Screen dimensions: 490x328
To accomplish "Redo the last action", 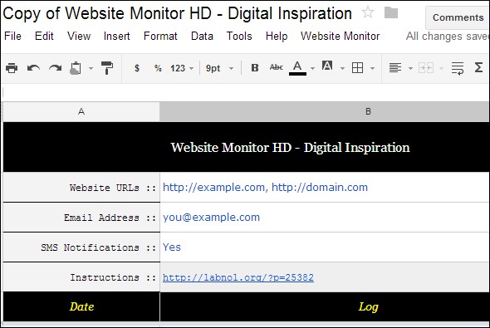I will pyautogui.click(x=56, y=68).
